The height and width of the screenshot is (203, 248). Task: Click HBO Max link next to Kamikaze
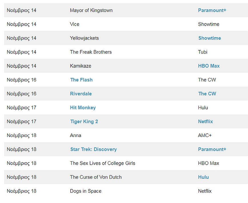coord(209,66)
